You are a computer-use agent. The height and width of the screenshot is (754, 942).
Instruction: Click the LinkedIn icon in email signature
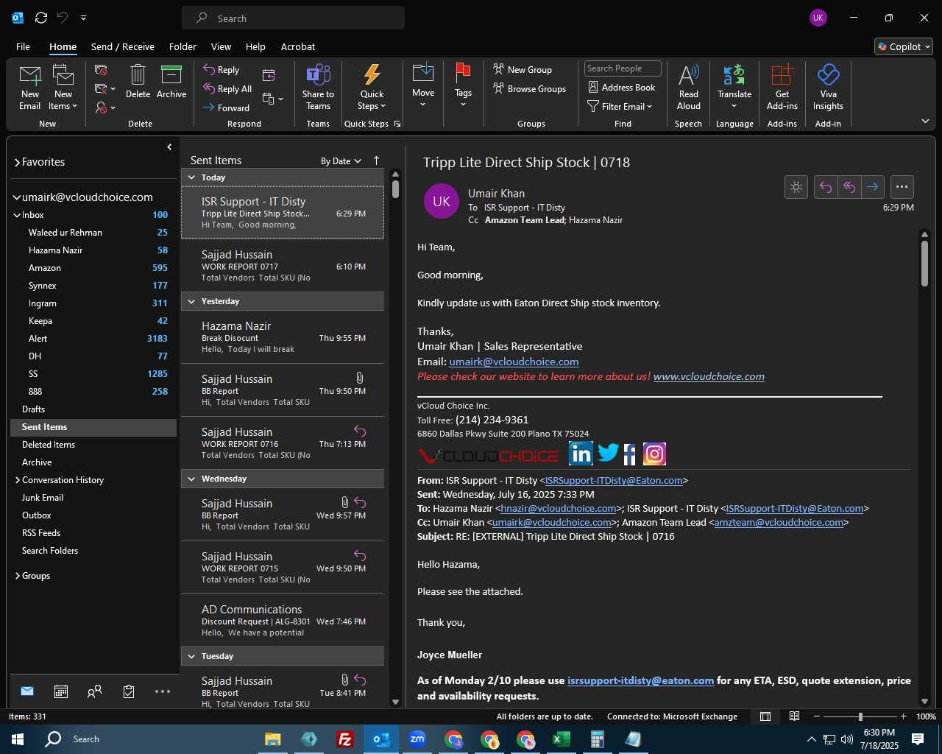(581, 454)
